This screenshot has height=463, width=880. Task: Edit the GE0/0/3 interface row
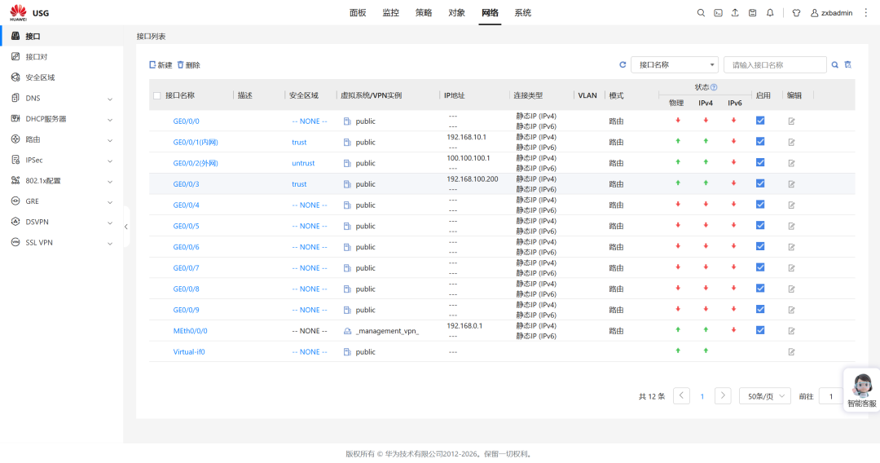pos(791,184)
